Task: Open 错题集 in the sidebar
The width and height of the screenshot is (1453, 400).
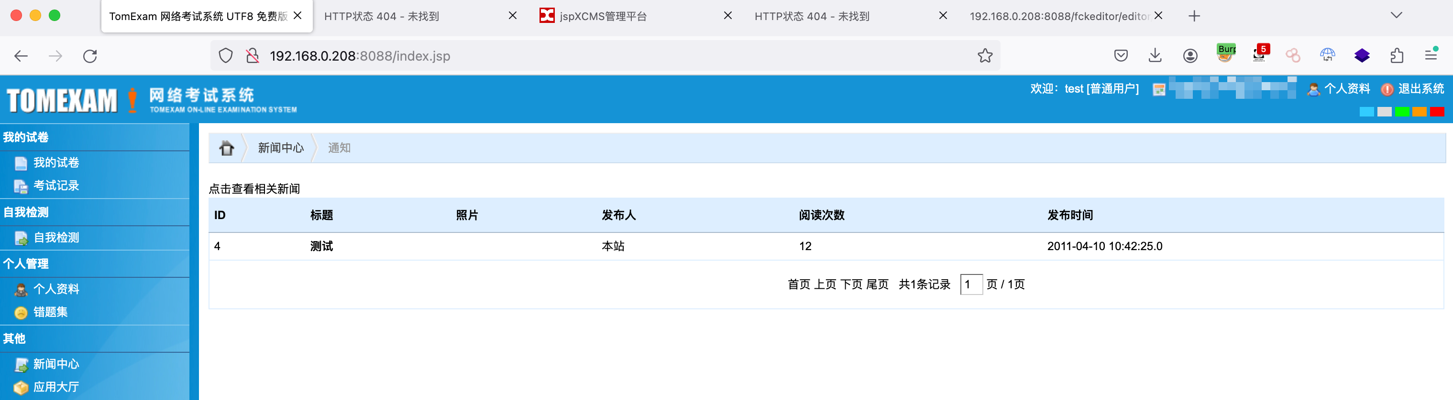Action: [50, 312]
